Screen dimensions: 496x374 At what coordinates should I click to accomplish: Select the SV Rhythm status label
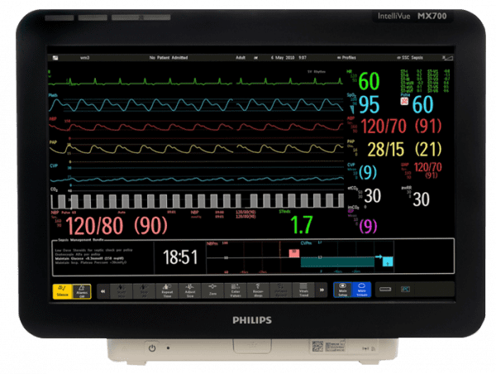[316, 71]
